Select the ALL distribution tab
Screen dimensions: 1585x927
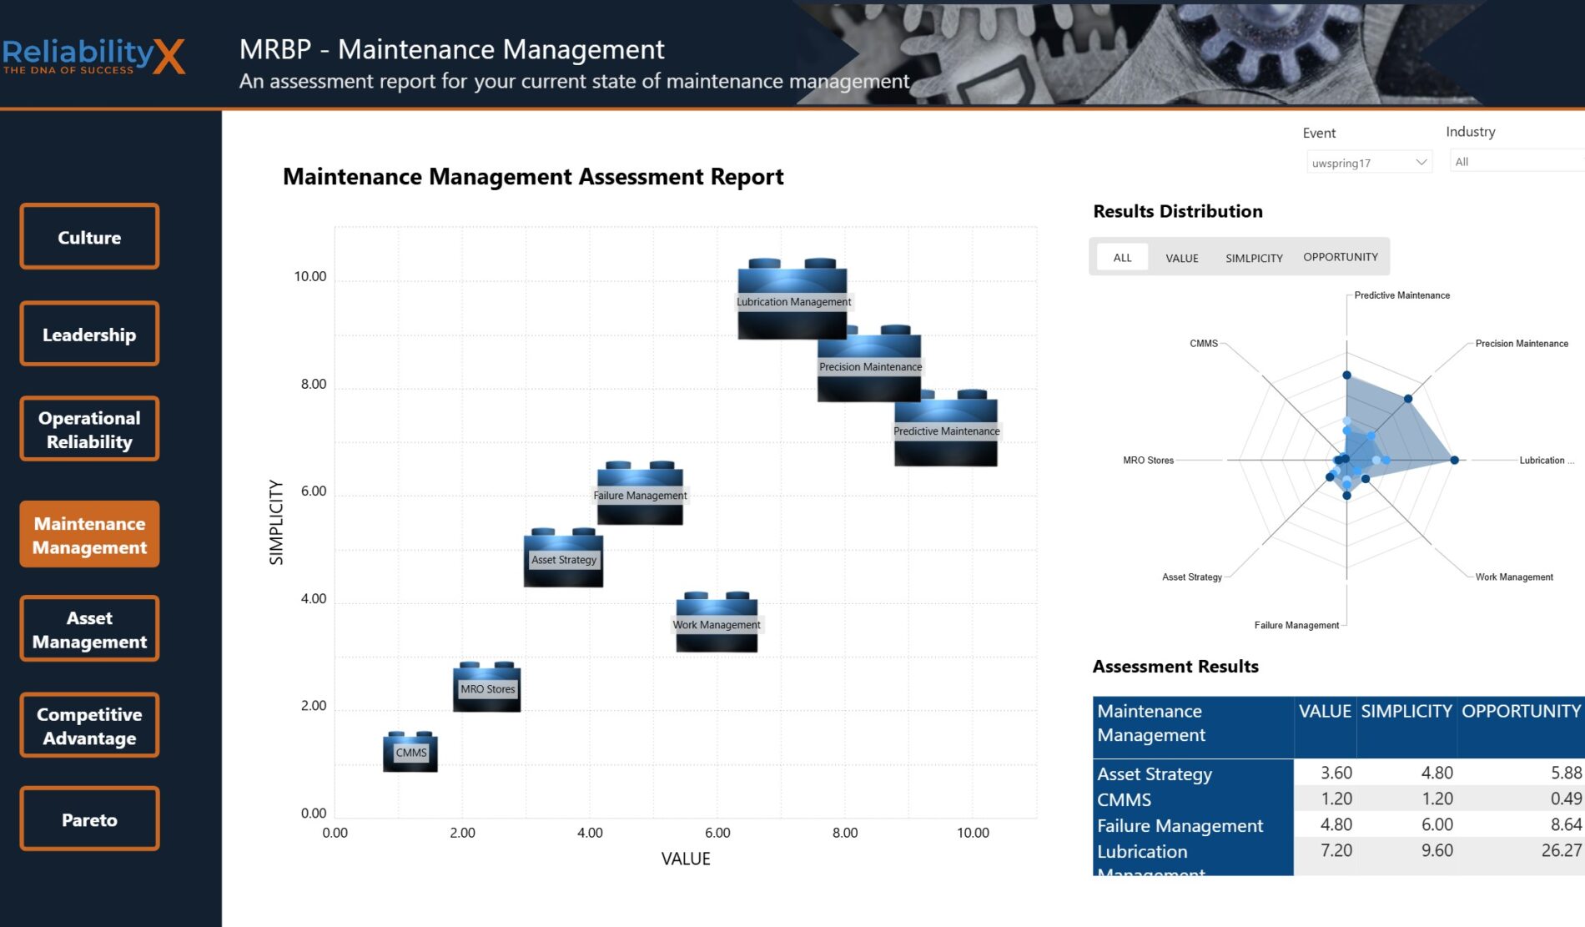[1122, 258]
